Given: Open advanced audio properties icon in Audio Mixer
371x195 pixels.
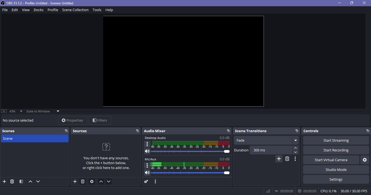Looking at the screenshot, I should [146, 181].
